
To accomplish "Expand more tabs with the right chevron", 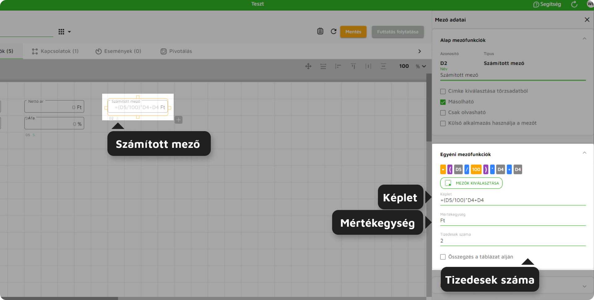I will tap(419, 51).
